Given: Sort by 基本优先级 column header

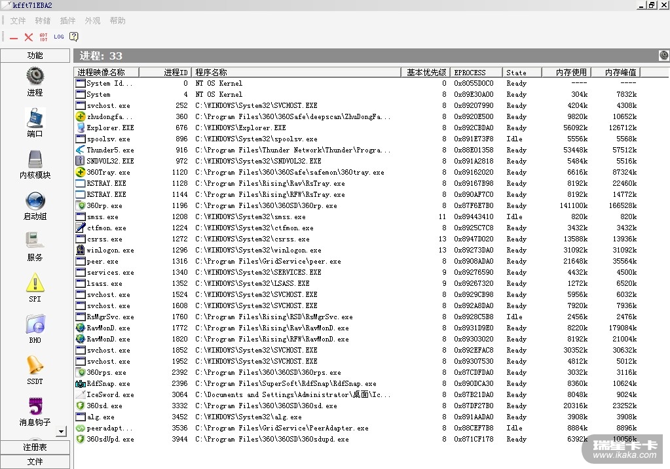Looking at the screenshot, I should click(426, 73).
